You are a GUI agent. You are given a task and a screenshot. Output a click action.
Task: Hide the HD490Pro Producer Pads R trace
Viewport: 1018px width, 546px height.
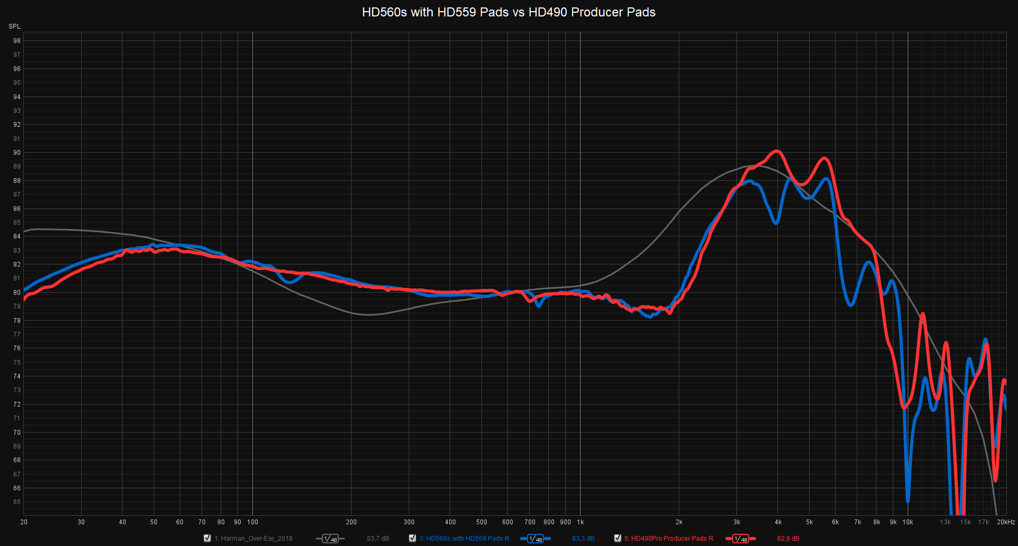tap(618, 538)
